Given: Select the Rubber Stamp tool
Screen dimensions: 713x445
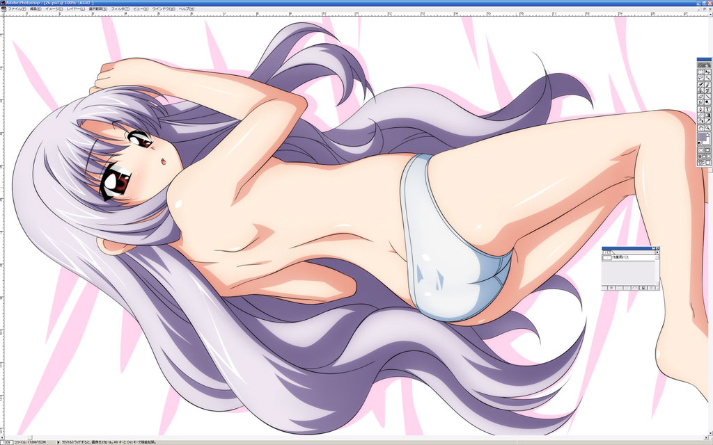Looking at the screenshot, I should [700, 90].
